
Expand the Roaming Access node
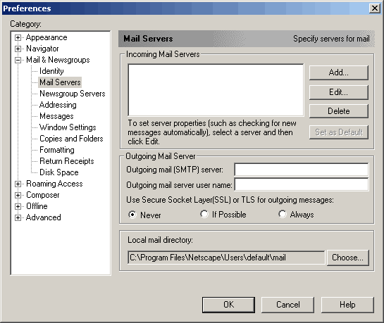tap(18, 184)
